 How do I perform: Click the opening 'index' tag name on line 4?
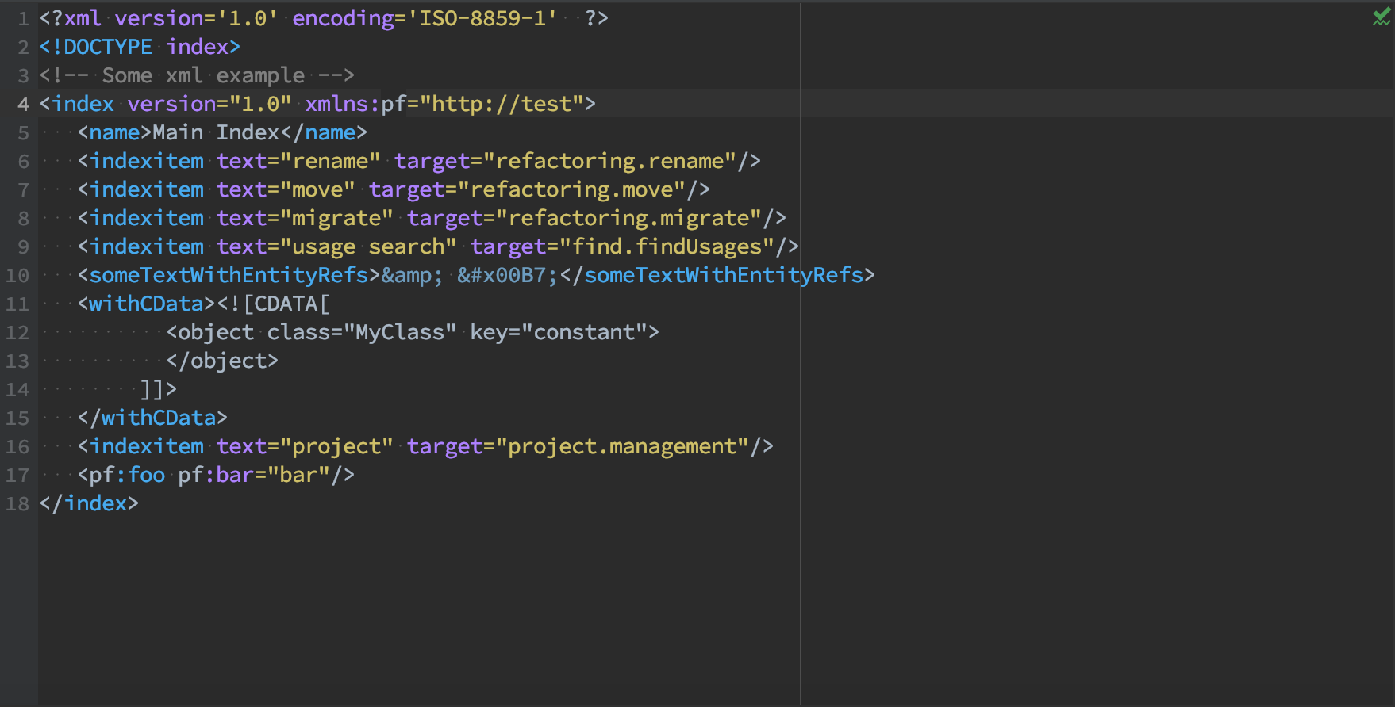pos(83,104)
